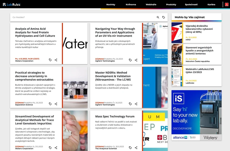Share the Mass Spec Technology Forum
This screenshot has width=230, height=151.
click(136, 148)
